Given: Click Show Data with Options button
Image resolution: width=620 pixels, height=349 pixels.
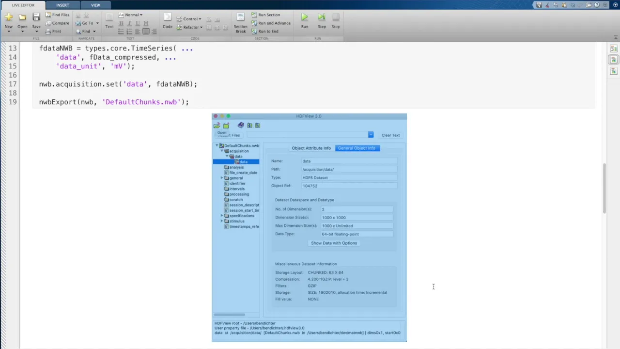Looking at the screenshot, I should (334, 243).
